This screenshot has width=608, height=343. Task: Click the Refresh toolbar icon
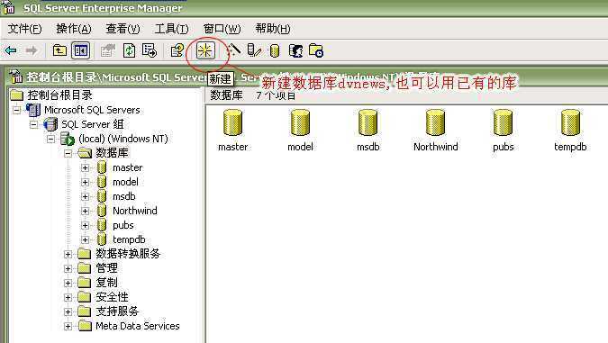pyautogui.click(x=129, y=50)
